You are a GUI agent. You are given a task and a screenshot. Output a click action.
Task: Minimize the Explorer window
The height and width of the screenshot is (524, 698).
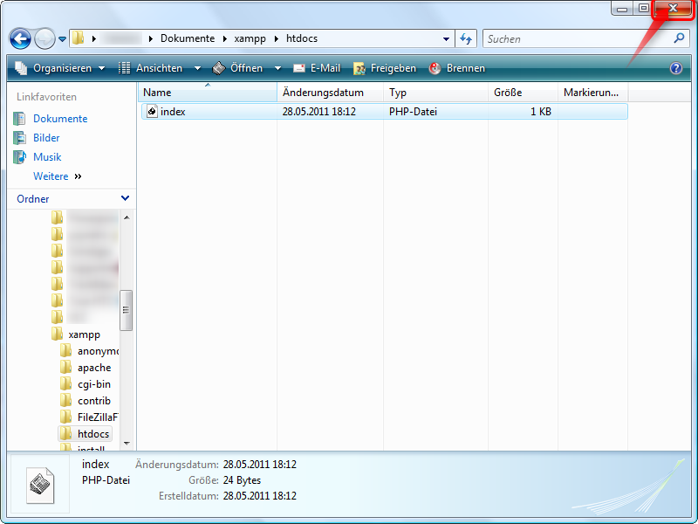[x=622, y=9]
